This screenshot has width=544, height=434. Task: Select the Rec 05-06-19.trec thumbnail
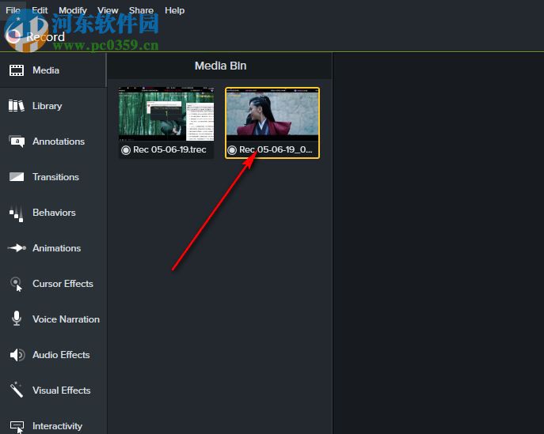pyautogui.click(x=166, y=114)
